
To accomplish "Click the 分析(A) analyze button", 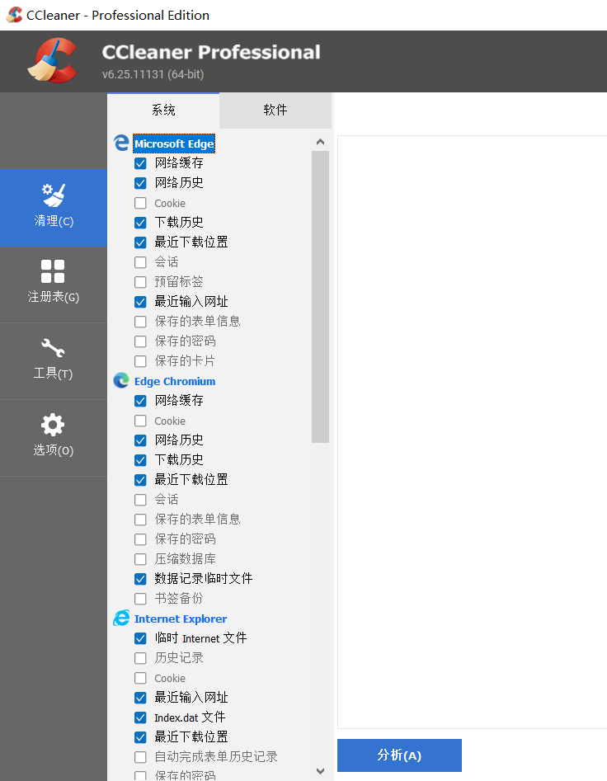I will (x=399, y=755).
